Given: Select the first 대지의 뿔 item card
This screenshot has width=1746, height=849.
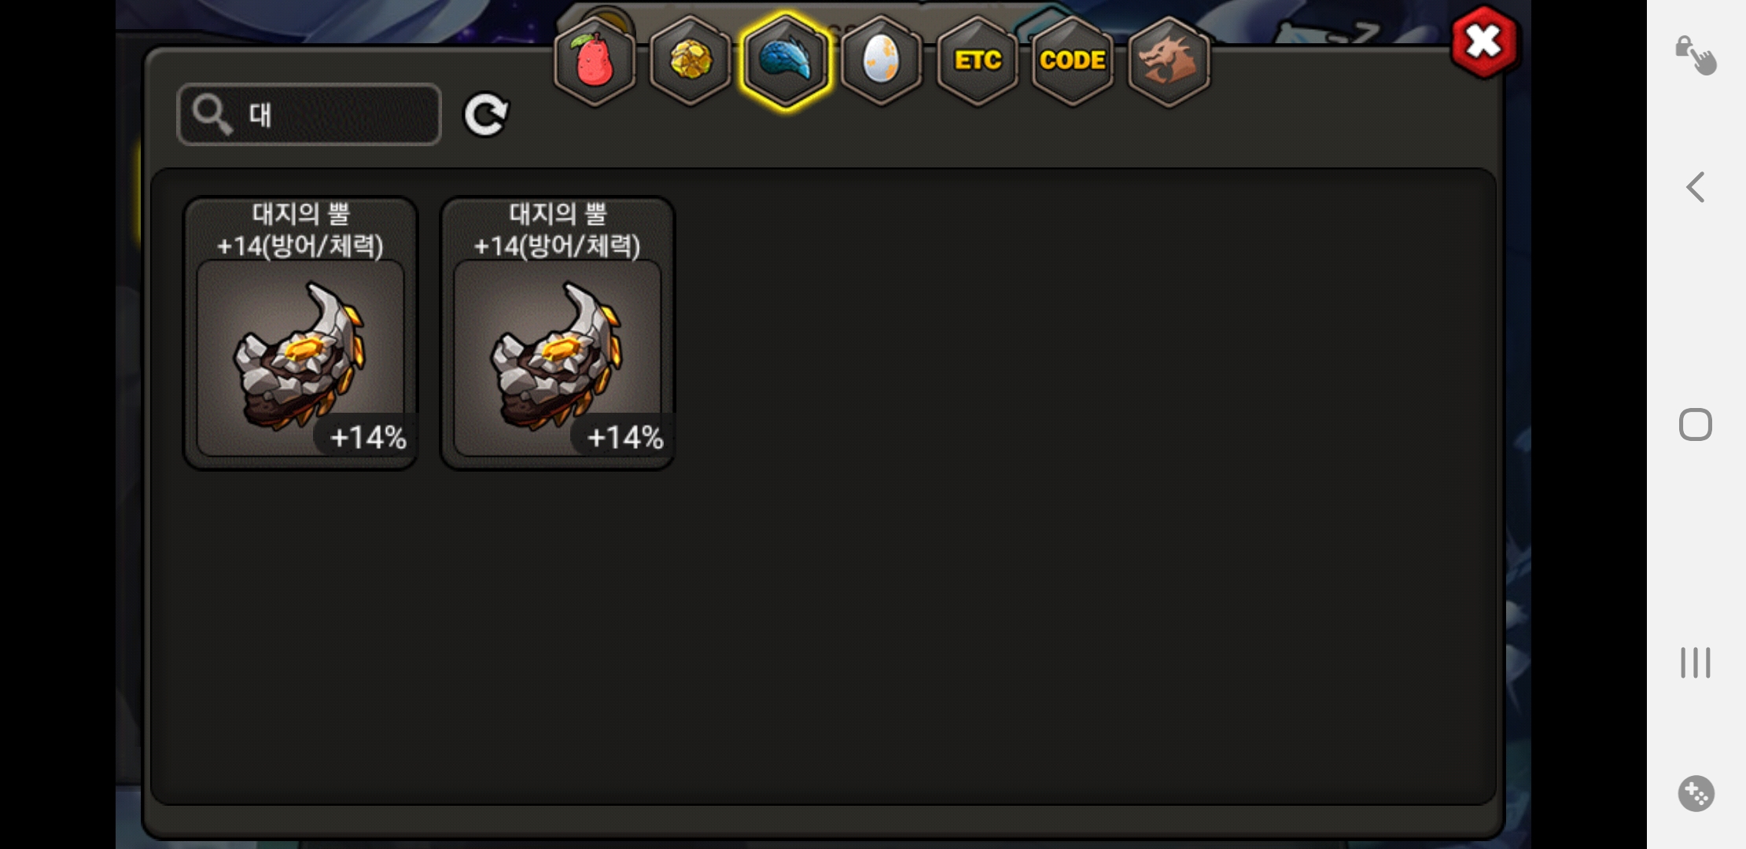Looking at the screenshot, I should (x=300, y=333).
